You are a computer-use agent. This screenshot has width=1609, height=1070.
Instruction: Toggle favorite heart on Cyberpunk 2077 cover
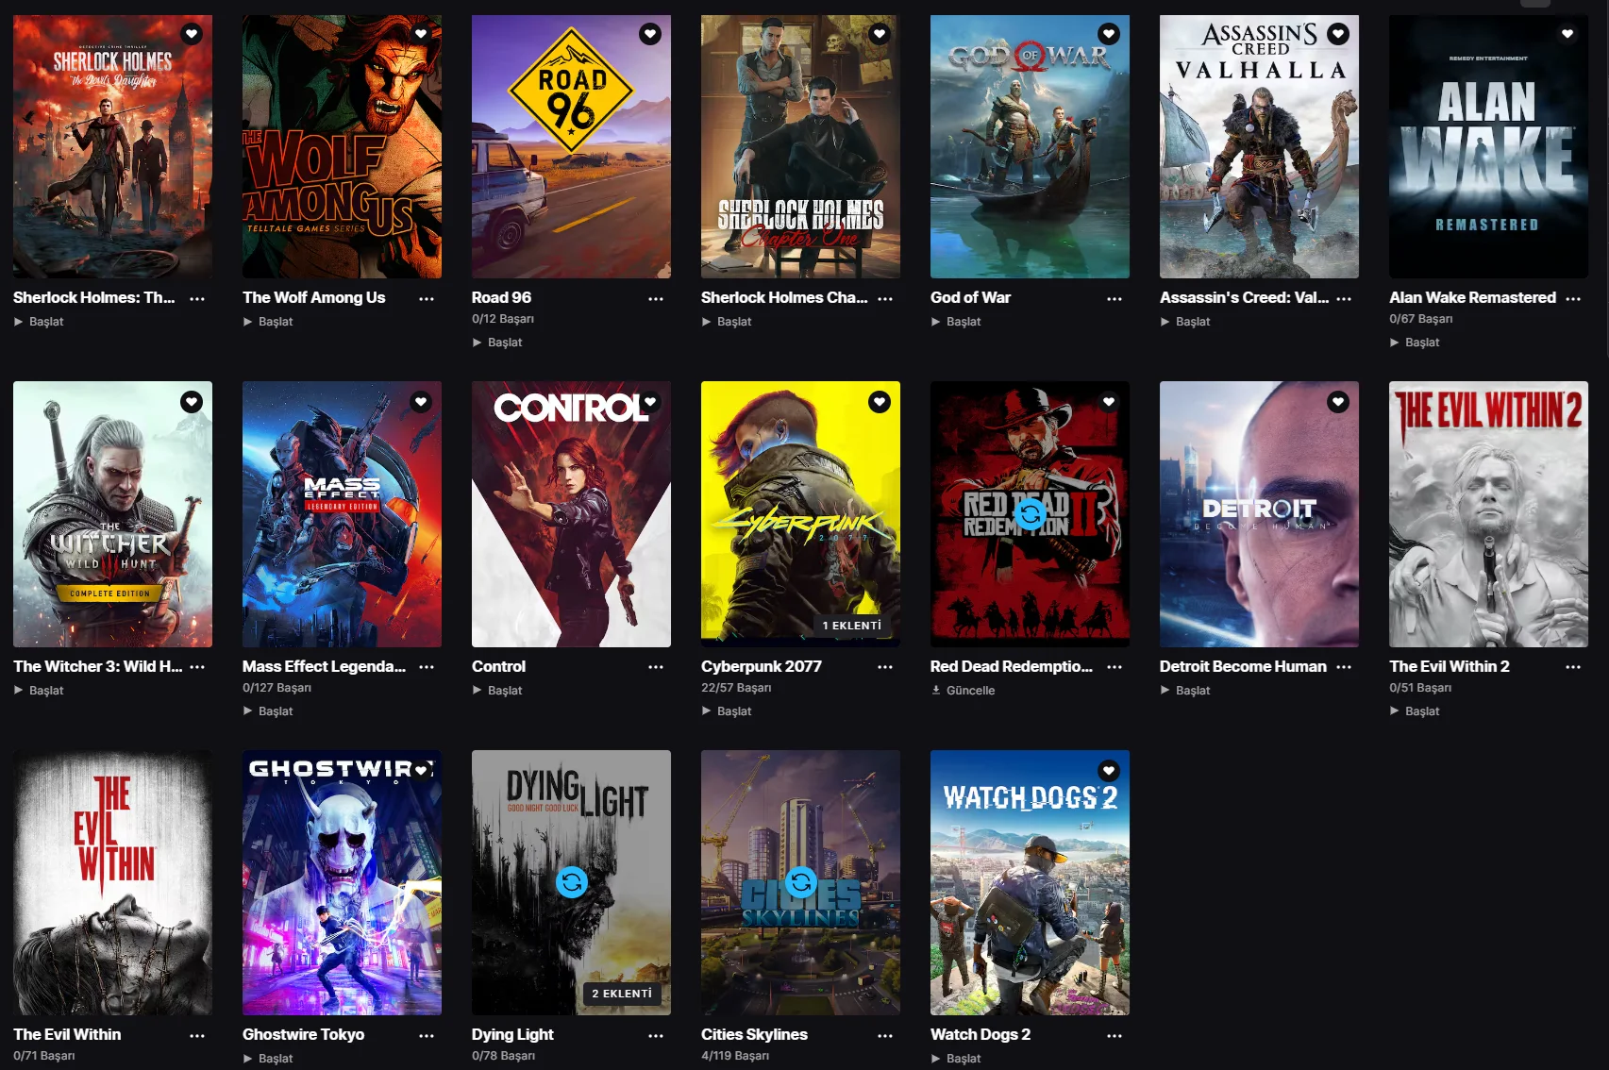(x=880, y=402)
